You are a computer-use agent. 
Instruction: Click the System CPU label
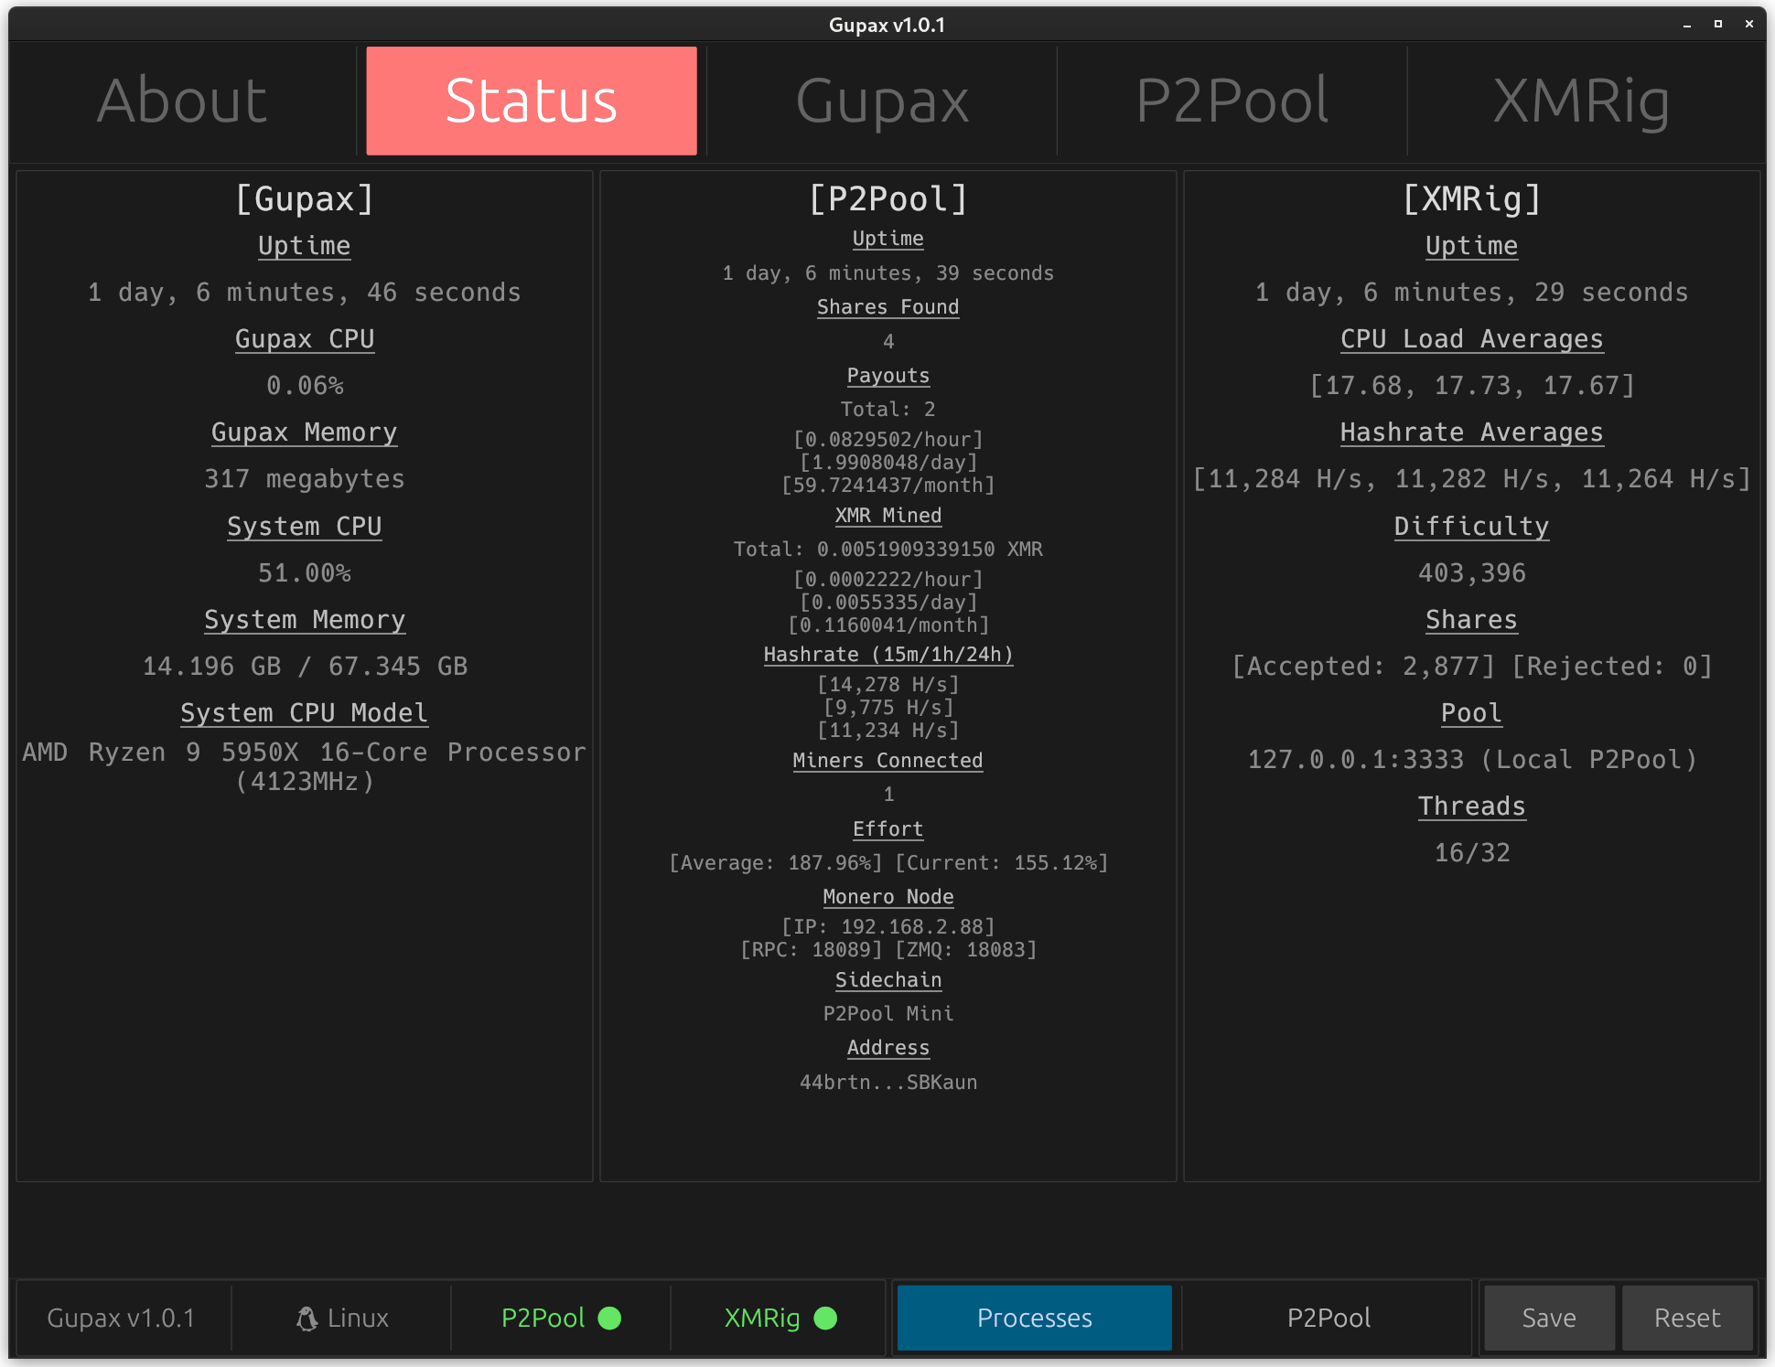[305, 526]
